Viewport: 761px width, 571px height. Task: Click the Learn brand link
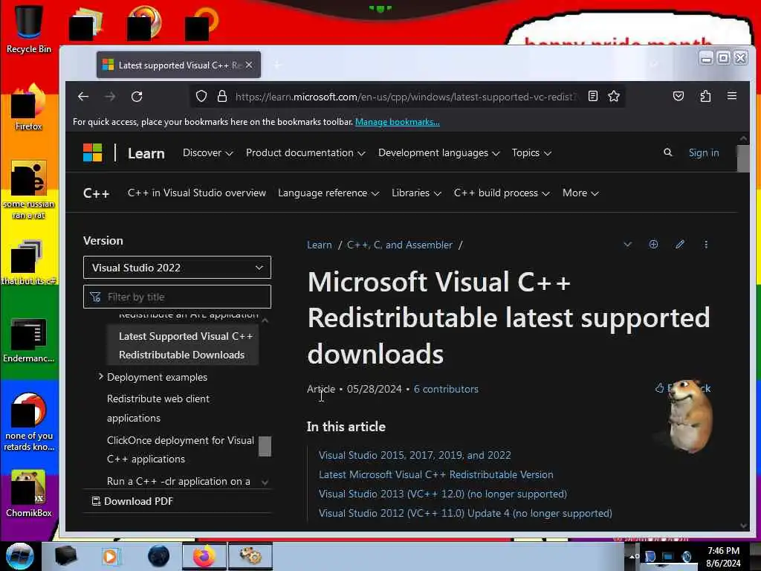click(x=146, y=153)
